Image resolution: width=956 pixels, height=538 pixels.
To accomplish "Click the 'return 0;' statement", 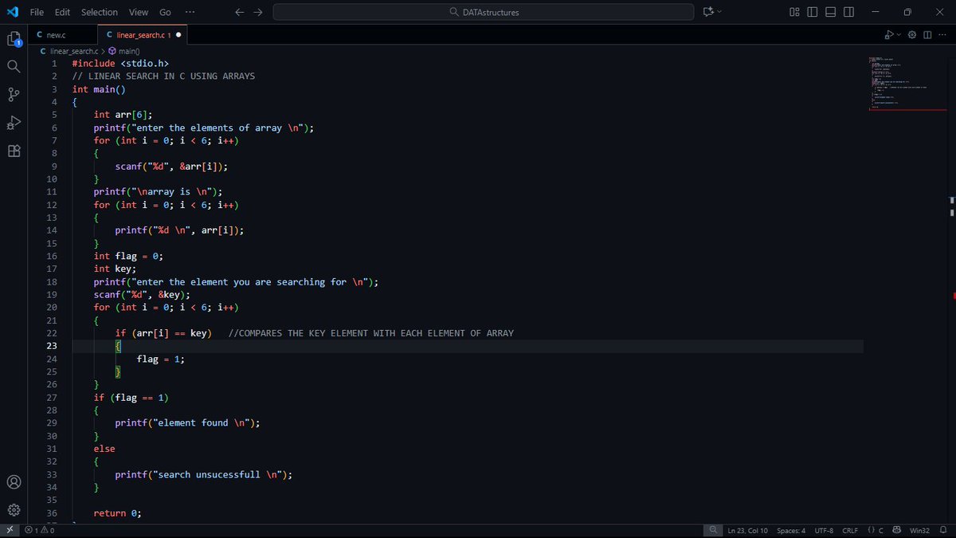I will pos(117,513).
